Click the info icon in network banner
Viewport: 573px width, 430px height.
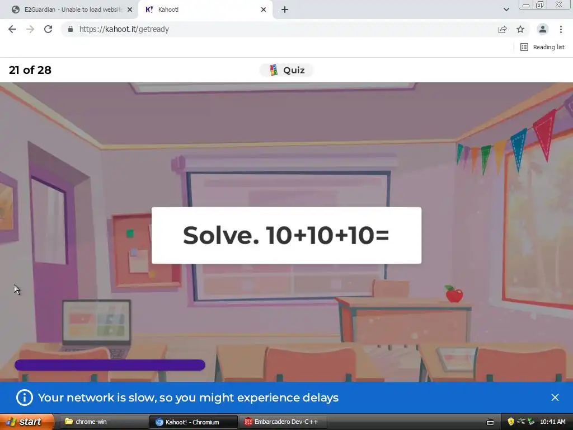click(x=25, y=398)
